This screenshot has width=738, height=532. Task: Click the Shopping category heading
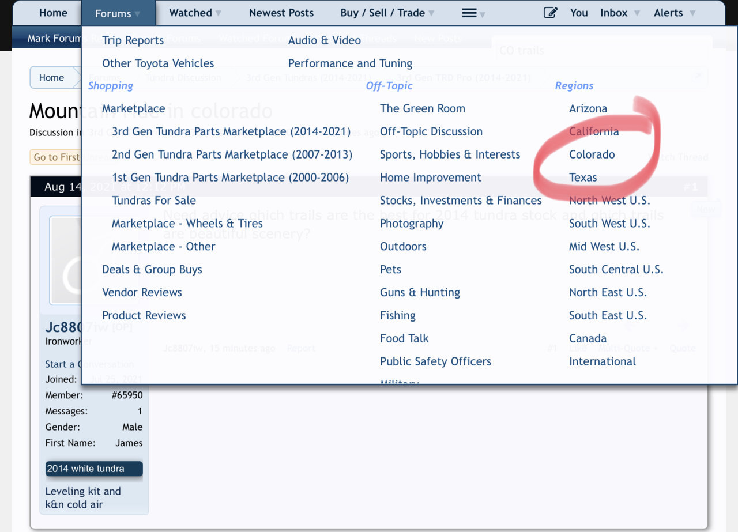[x=111, y=86]
